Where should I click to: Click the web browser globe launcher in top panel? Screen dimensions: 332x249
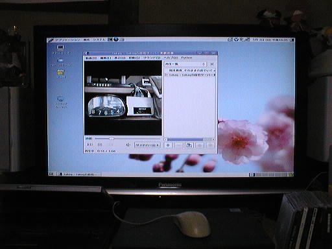[x=116, y=40]
